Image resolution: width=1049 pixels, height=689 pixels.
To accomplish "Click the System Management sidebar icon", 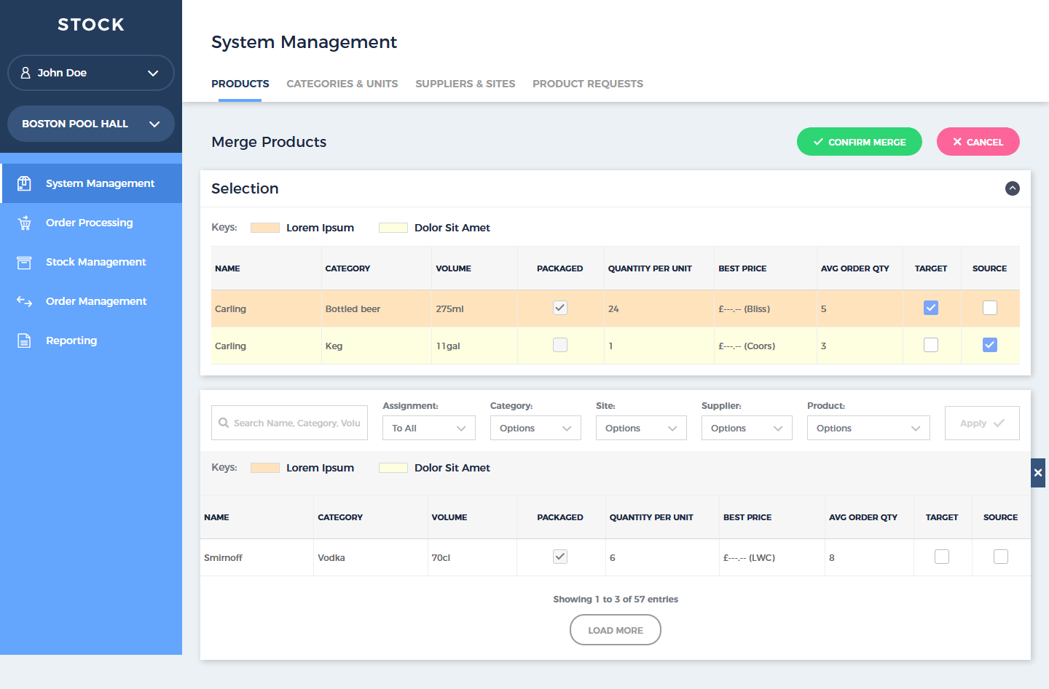I will [24, 183].
